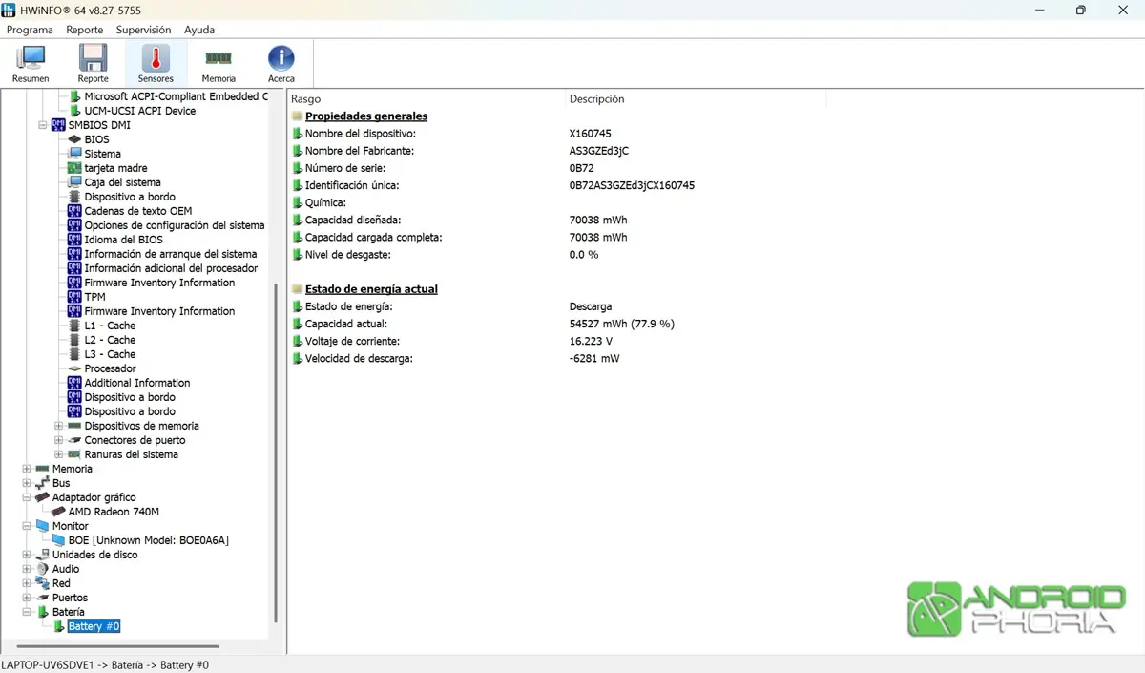This screenshot has width=1145, height=673.
Task: Collapse the SMBIOS DMI tree node
Action: [42, 125]
